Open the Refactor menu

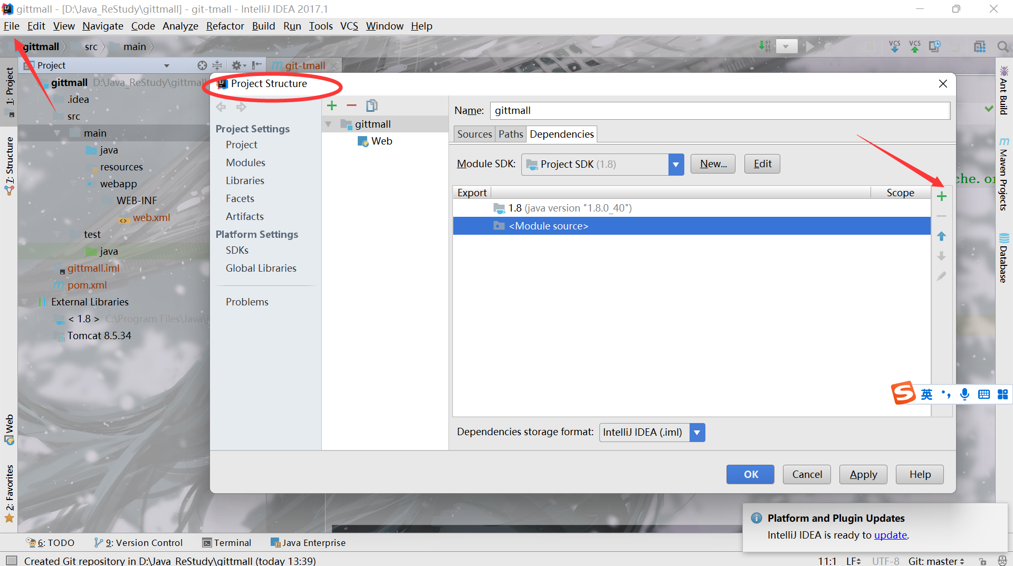pos(225,26)
